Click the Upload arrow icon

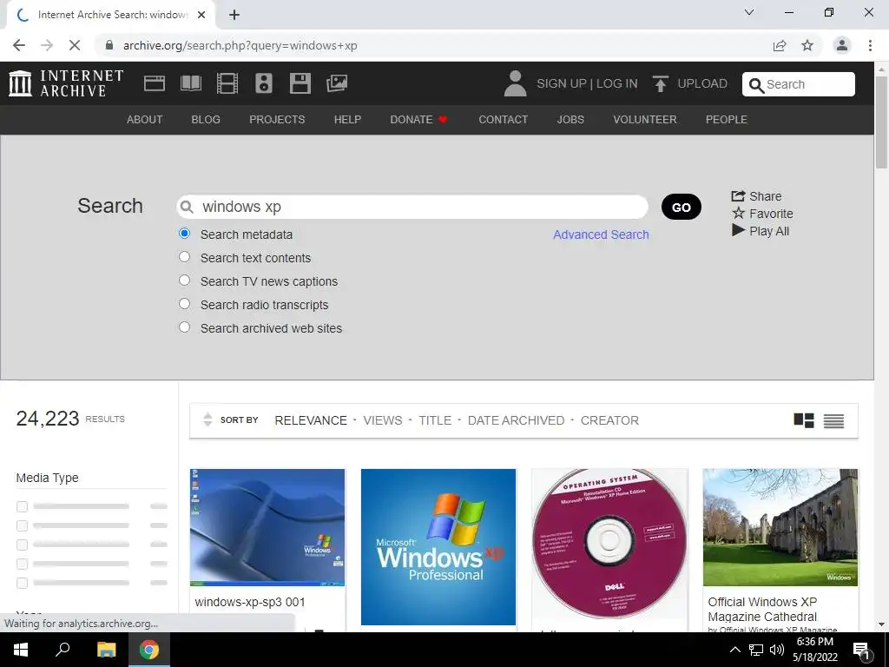(660, 83)
